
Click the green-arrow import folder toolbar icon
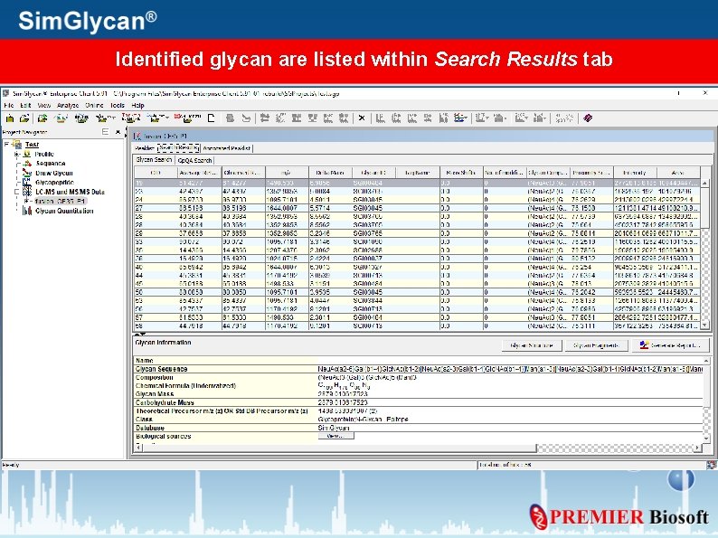[x=43, y=118]
